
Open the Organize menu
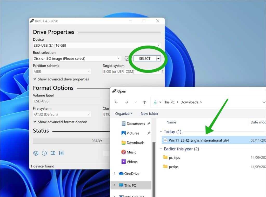coord(123,114)
